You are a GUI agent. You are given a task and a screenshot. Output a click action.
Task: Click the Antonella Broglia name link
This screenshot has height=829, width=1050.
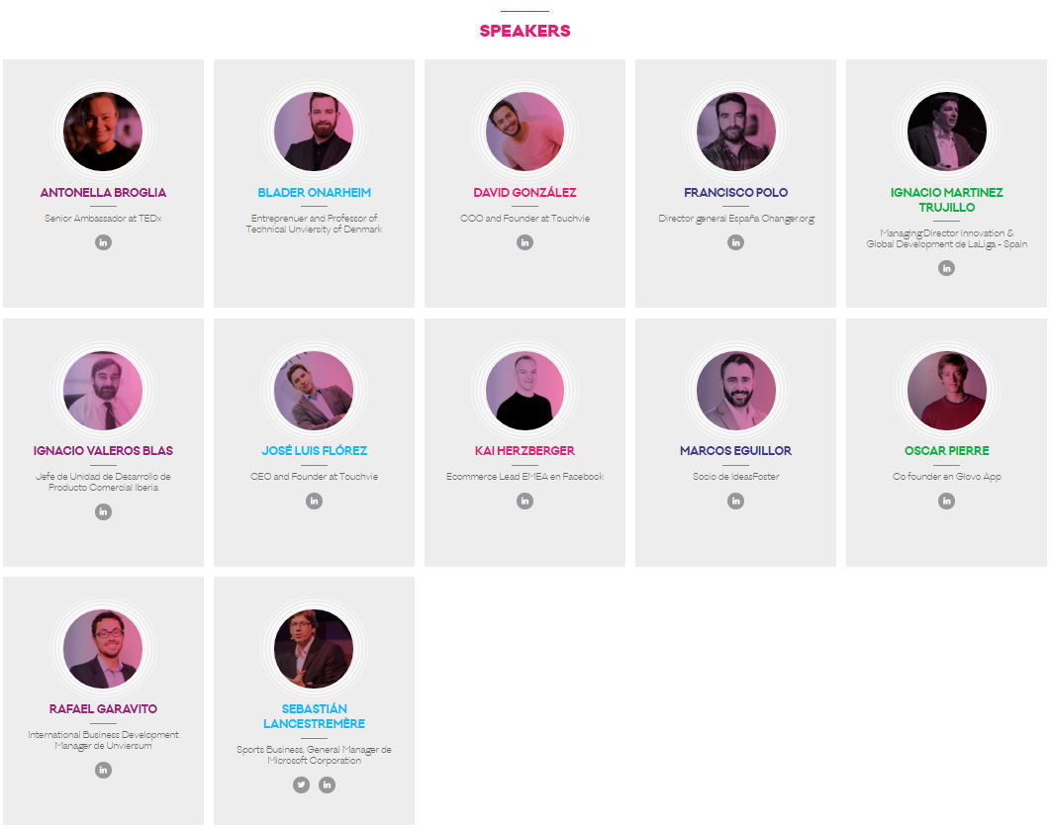[x=103, y=193]
